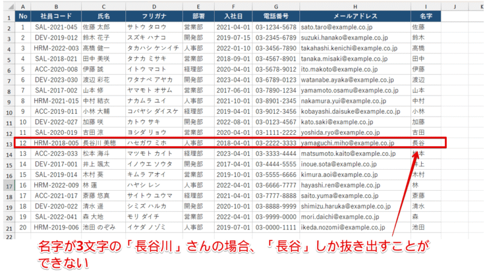Click phone cell 03-9012-3456
This screenshot has width=487, height=277.
276,112
